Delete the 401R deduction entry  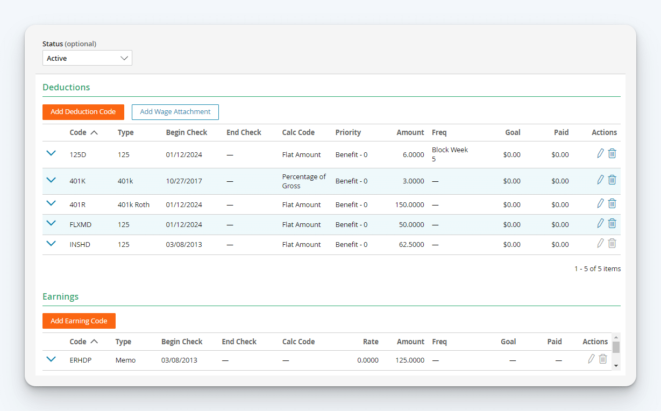pos(612,203)
